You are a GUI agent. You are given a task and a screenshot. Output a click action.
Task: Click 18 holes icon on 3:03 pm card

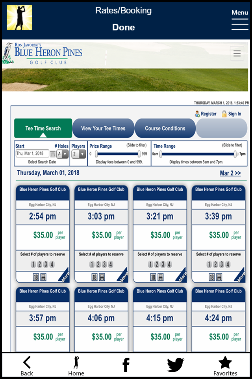click(x=94, y=277)
